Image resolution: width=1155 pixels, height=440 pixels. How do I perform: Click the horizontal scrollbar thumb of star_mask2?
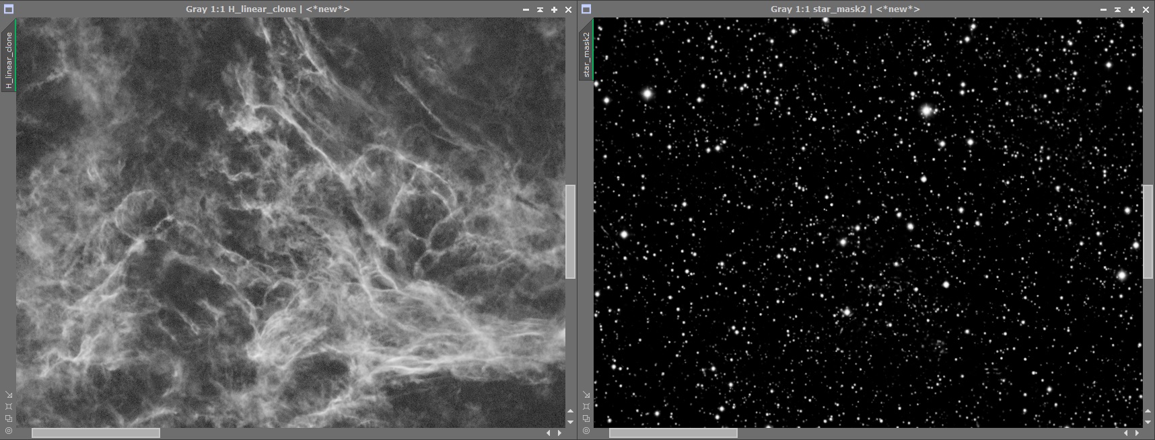(673, 433)
